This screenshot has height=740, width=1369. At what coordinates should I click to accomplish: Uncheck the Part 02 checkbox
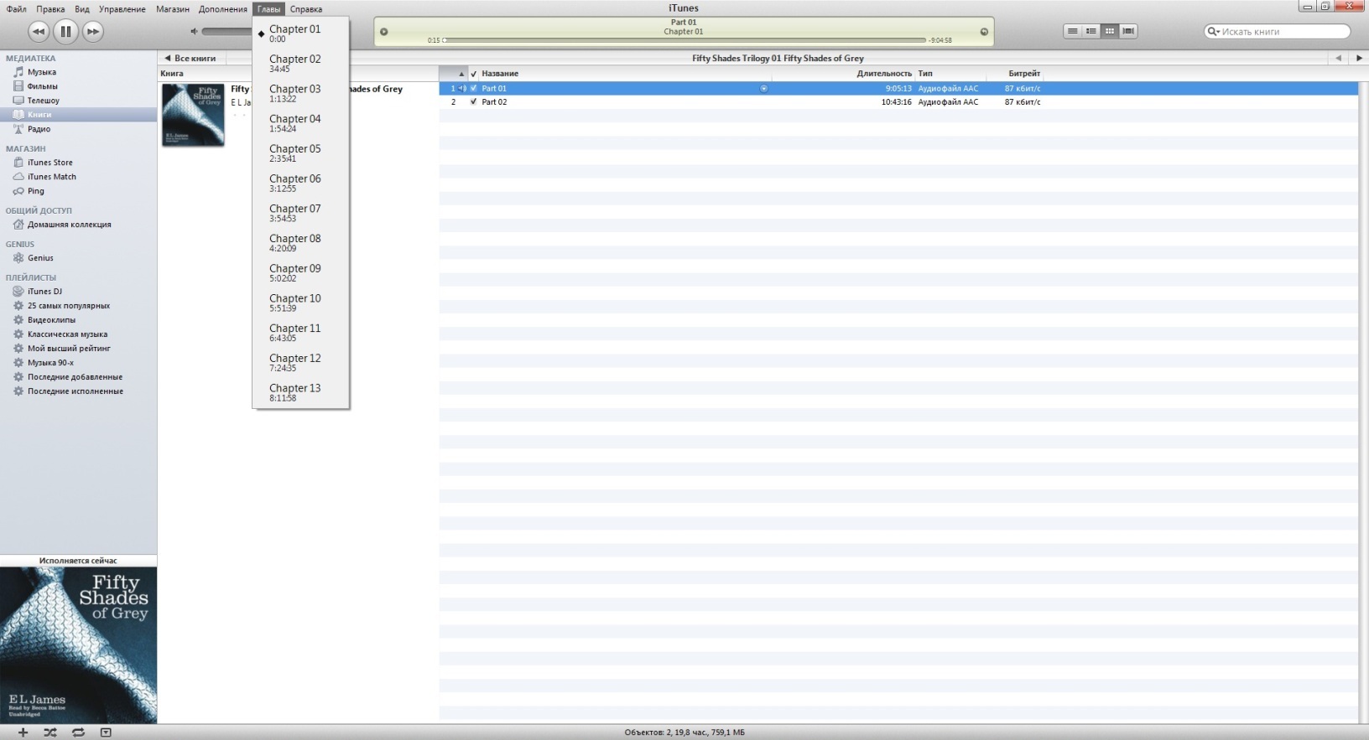(x=473, y=102)
